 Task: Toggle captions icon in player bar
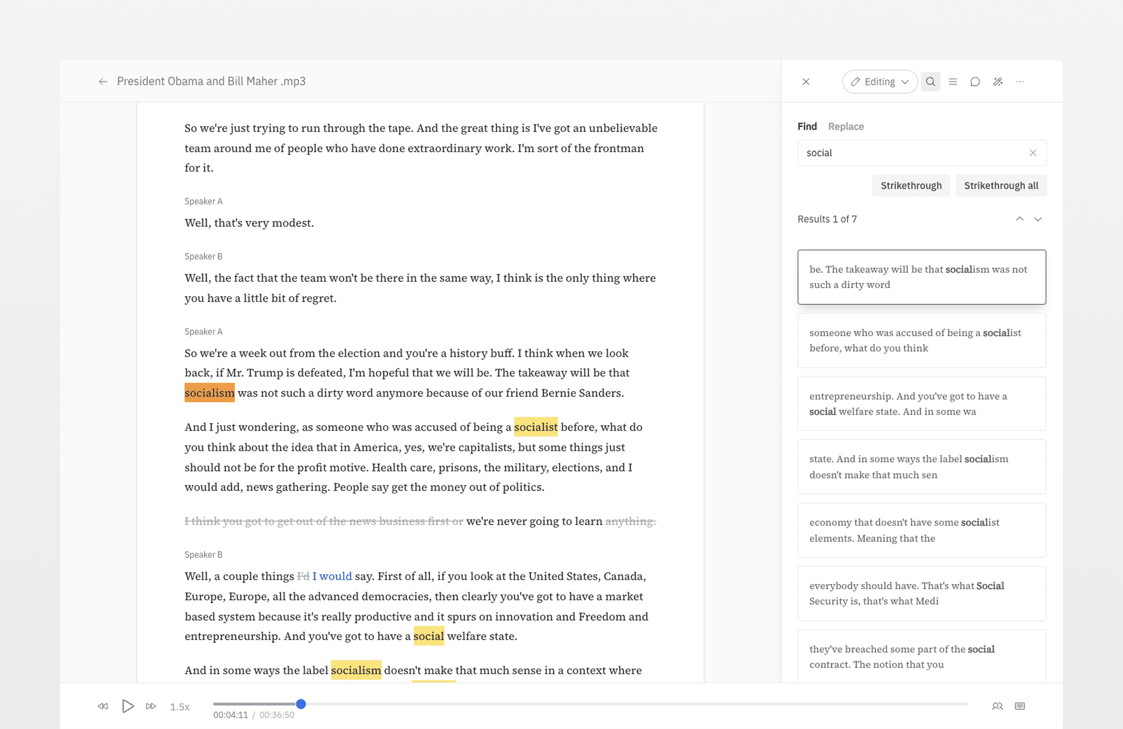(1020, 706)
